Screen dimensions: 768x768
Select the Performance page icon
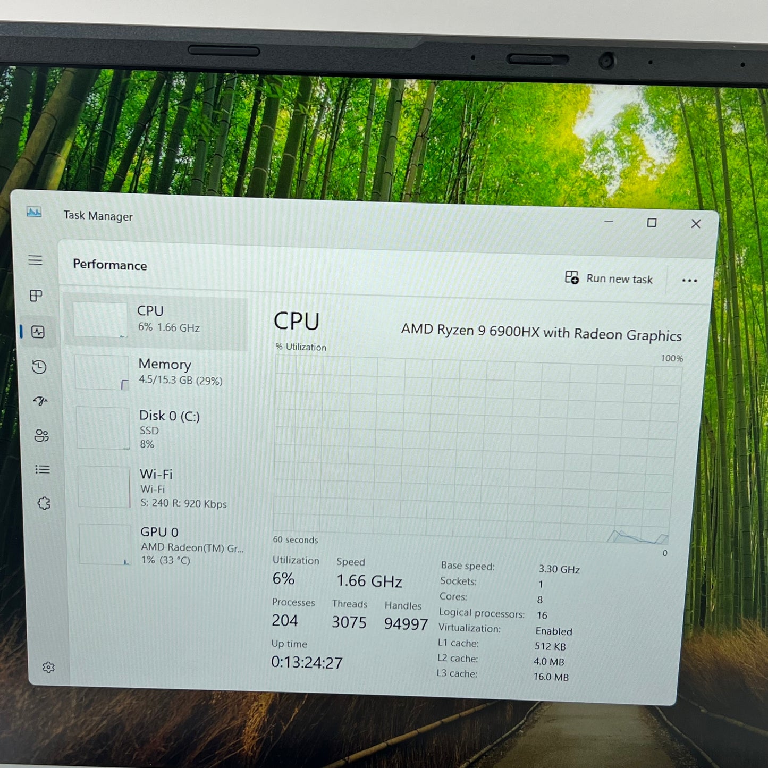(38, 332)
